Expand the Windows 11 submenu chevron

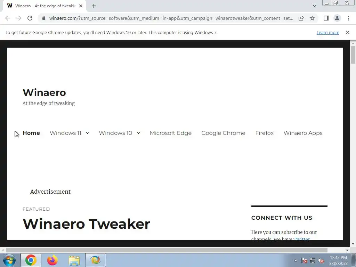tap(87, 133)
